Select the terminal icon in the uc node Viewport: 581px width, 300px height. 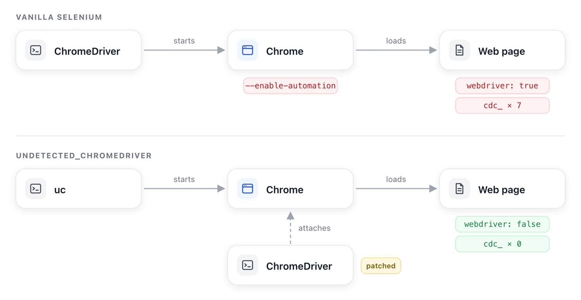pyautogui.click(x=36, y=189)
